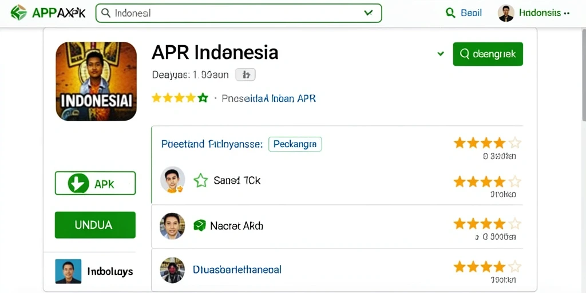
Task: Open the search field dropdown chevron
Action: (x=368, y=13)
